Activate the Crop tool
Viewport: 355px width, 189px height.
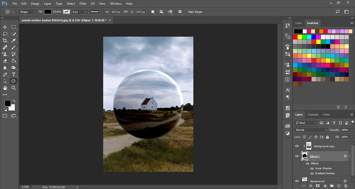(5, 41)
